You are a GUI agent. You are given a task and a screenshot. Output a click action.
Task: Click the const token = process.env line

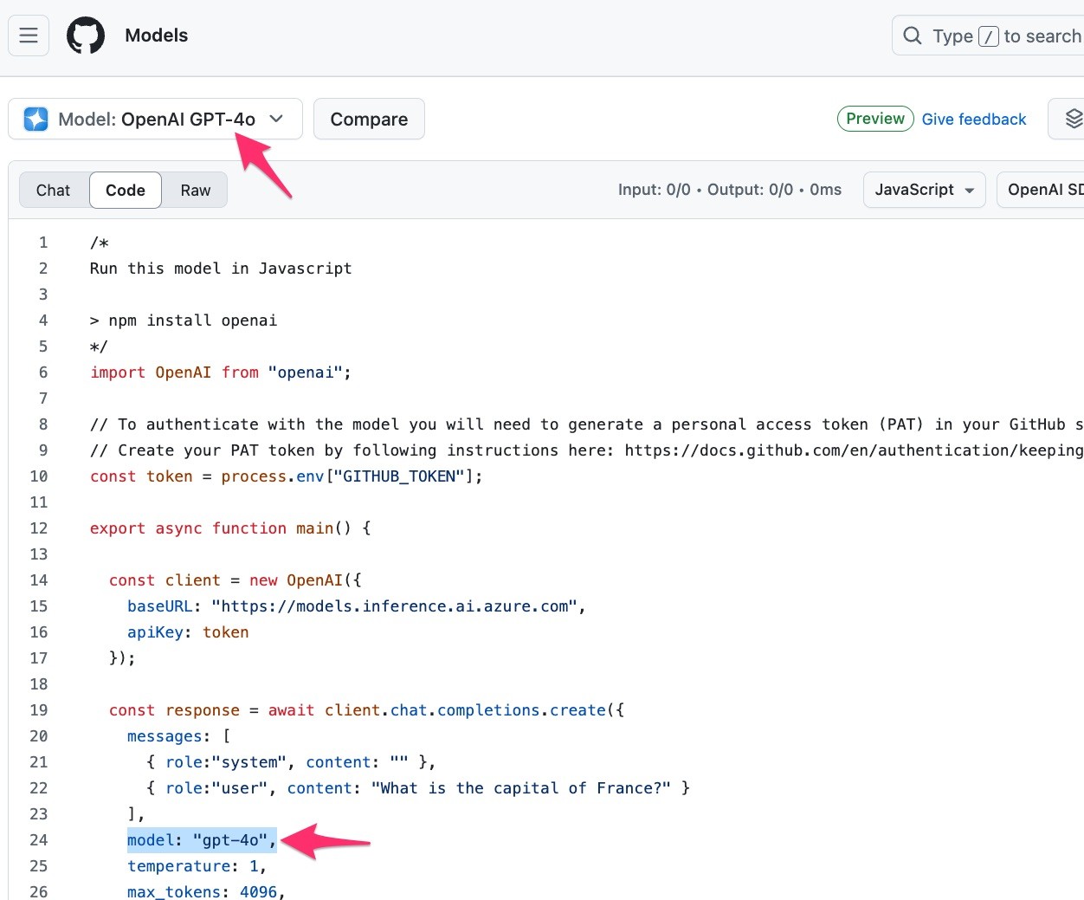pyautogui.click(x=287, y=476)
